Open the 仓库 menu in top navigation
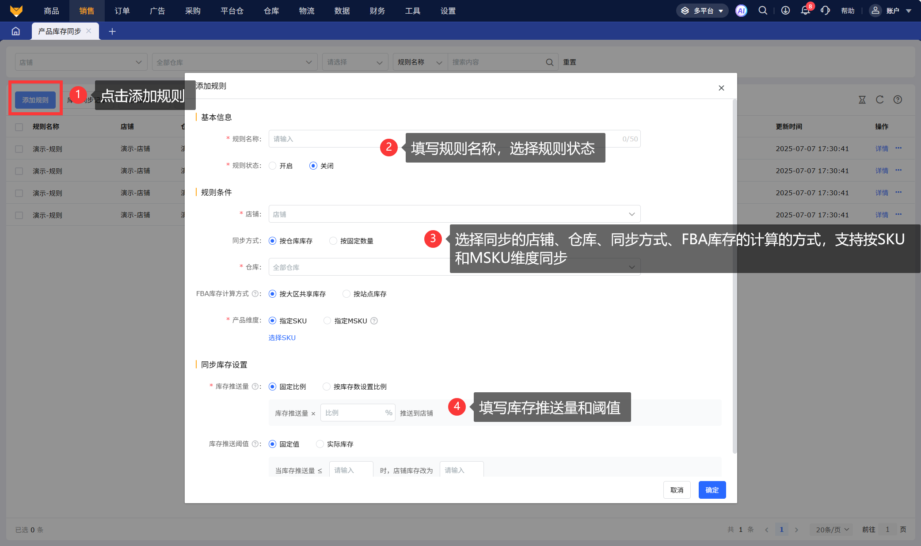This screenshot has width=921, height=546. 271,11
